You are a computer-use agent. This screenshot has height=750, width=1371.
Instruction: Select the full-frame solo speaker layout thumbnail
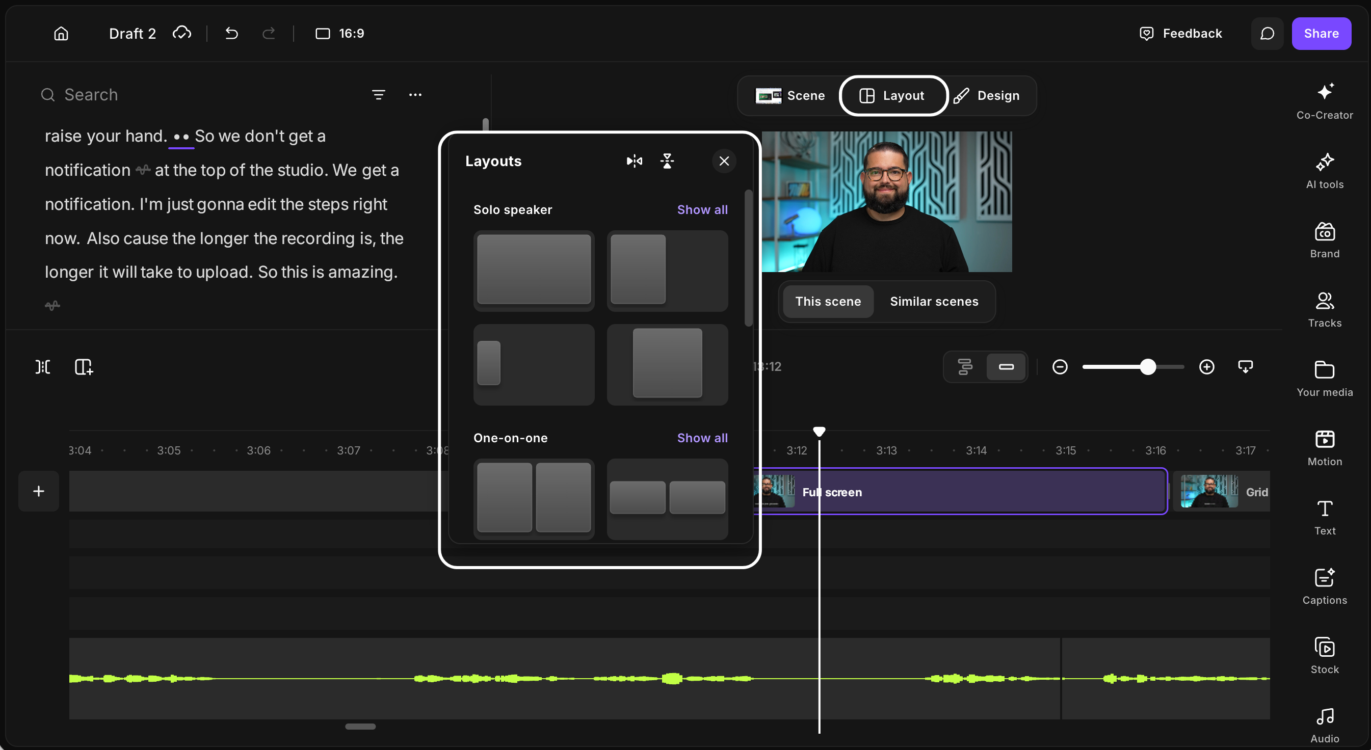point(534,270)
